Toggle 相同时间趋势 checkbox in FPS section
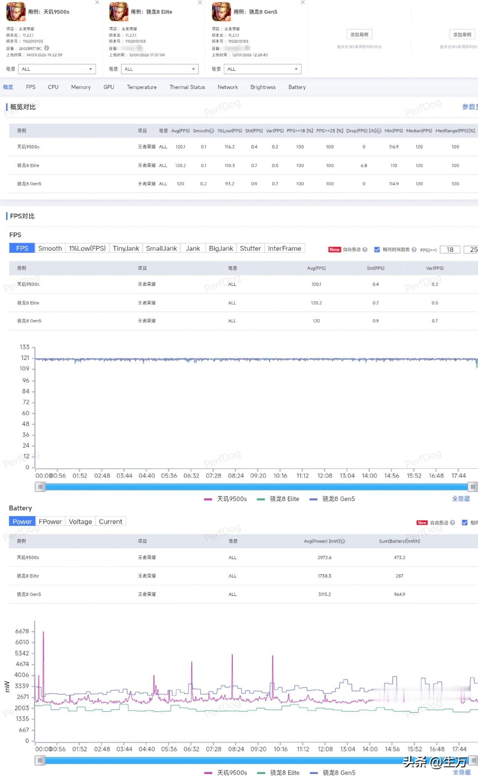478x779 pixels. coord(377,250)
